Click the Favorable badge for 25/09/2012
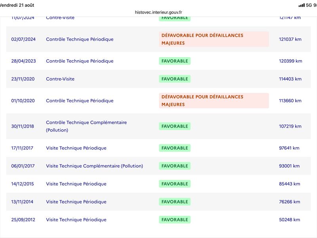Screen dimensions: 317x238 pyautogui.click(x=175, y=220)
